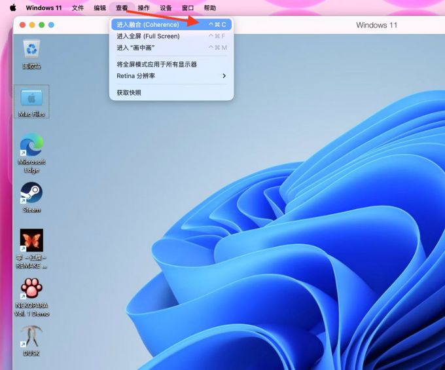Select the butterfly REMAKE game shortcut
445x370 pixels.
click(x=31, y=249)
